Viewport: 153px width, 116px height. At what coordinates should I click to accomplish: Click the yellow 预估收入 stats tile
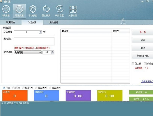click(x=110, y=95)
